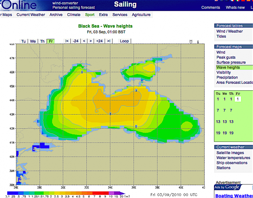The image size is (253, 198).
Task: Open the Climate menu
Action: tap(73, 15)
